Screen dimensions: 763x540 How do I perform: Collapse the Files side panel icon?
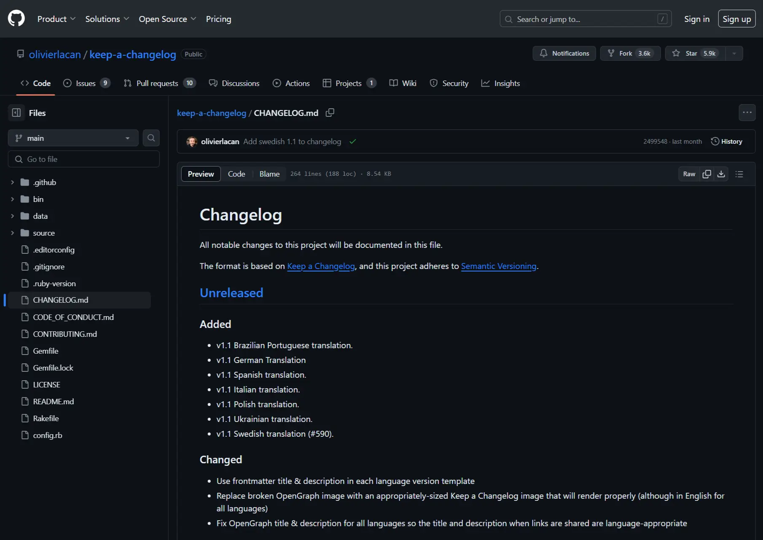16,113
